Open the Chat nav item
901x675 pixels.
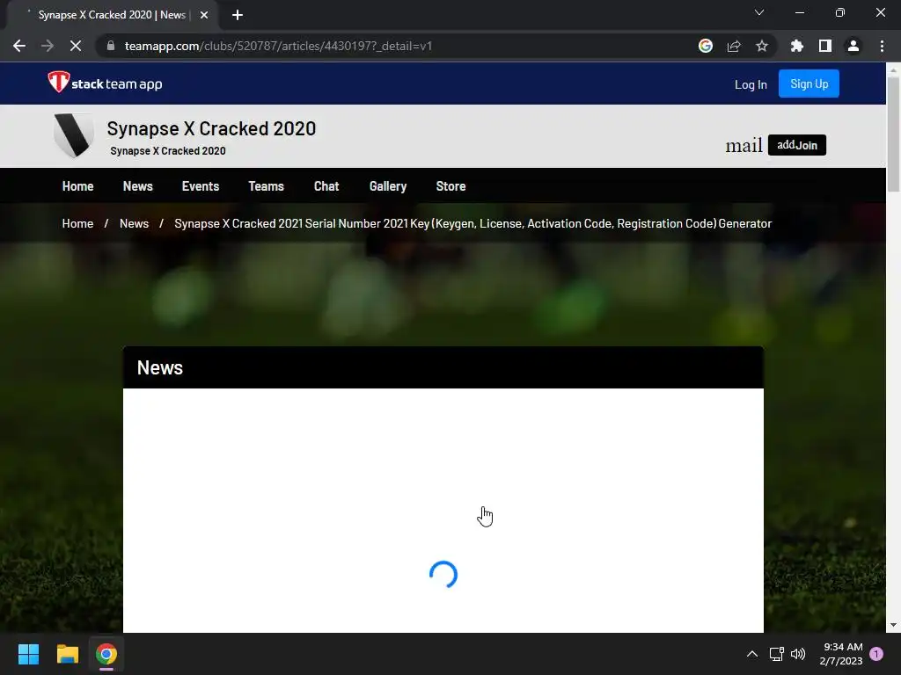[326, 186]
